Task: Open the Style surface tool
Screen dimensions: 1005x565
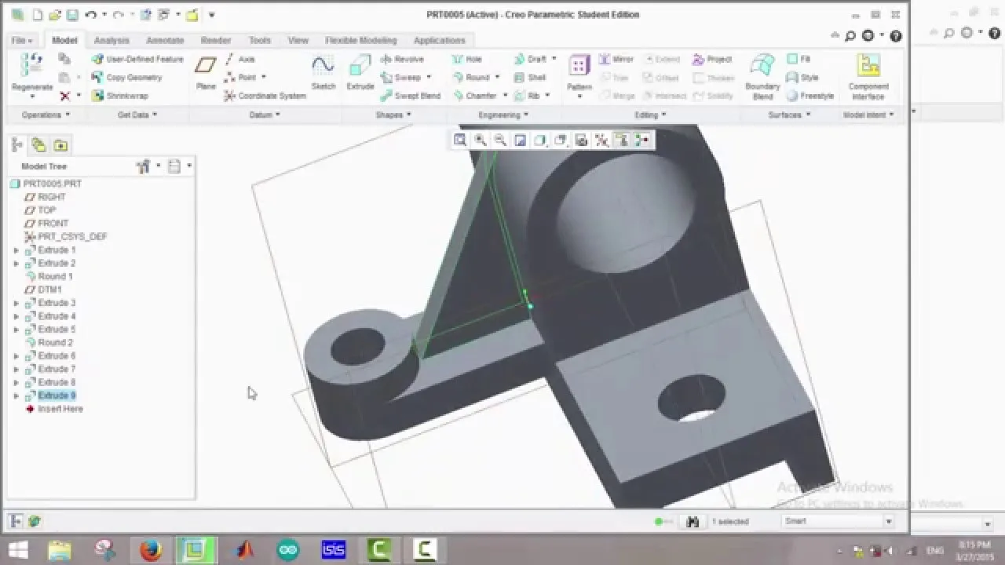Action: pos(802,78)
